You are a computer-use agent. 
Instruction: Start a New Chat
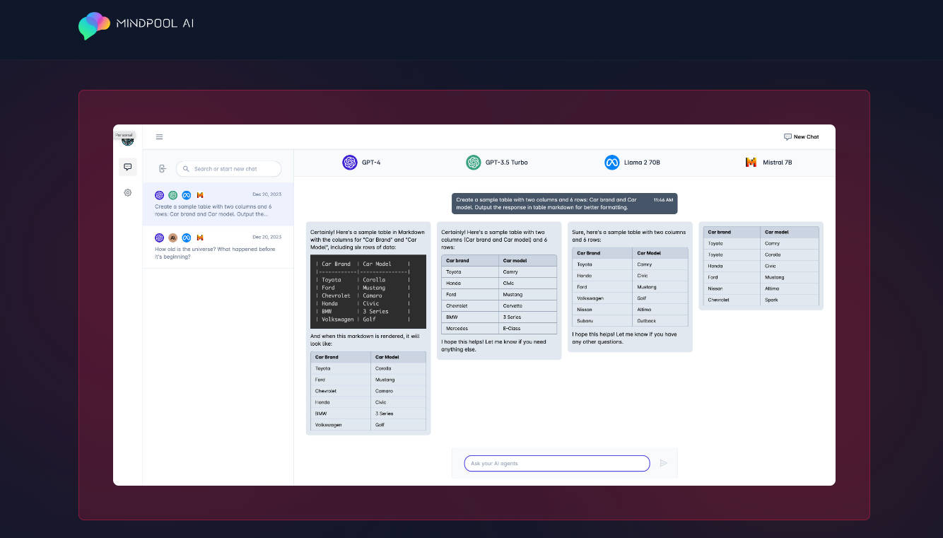coord(801,137)
